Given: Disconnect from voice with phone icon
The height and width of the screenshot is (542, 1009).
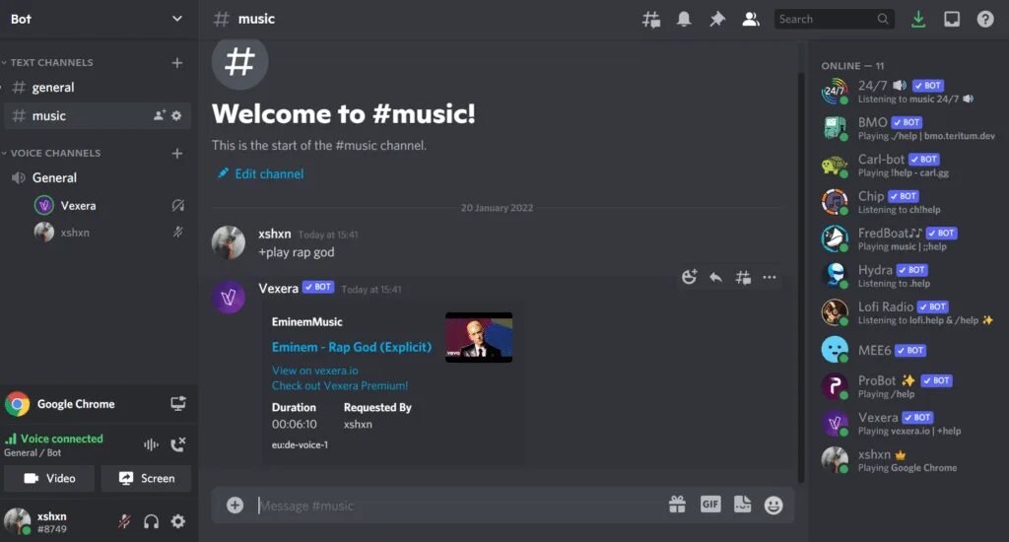Looking at the screenshot, I should pos(178,444).
